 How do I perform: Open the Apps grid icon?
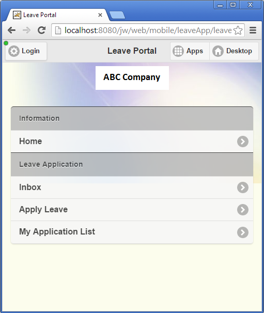(x=178, y=51)
